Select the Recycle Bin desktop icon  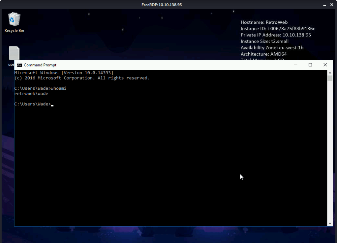pos(14,20)
